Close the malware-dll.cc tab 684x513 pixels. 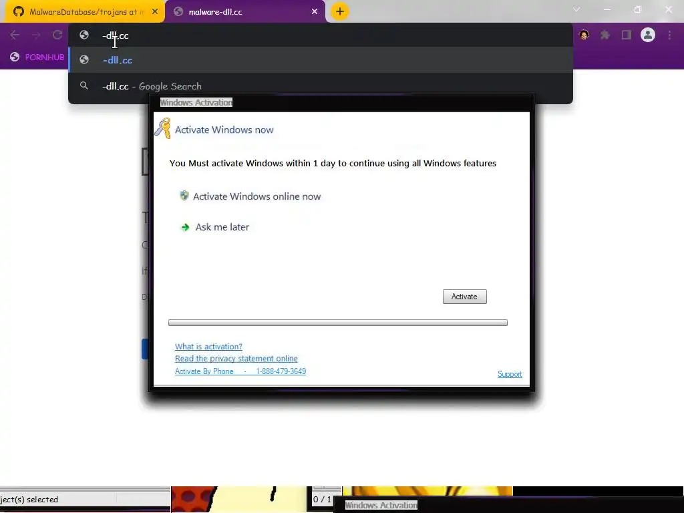tap(315, 12)
